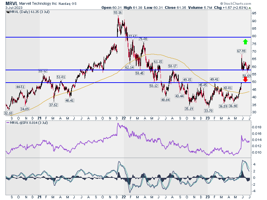Click the 50.12 price label
267x200 pixels.
point(154,86)
